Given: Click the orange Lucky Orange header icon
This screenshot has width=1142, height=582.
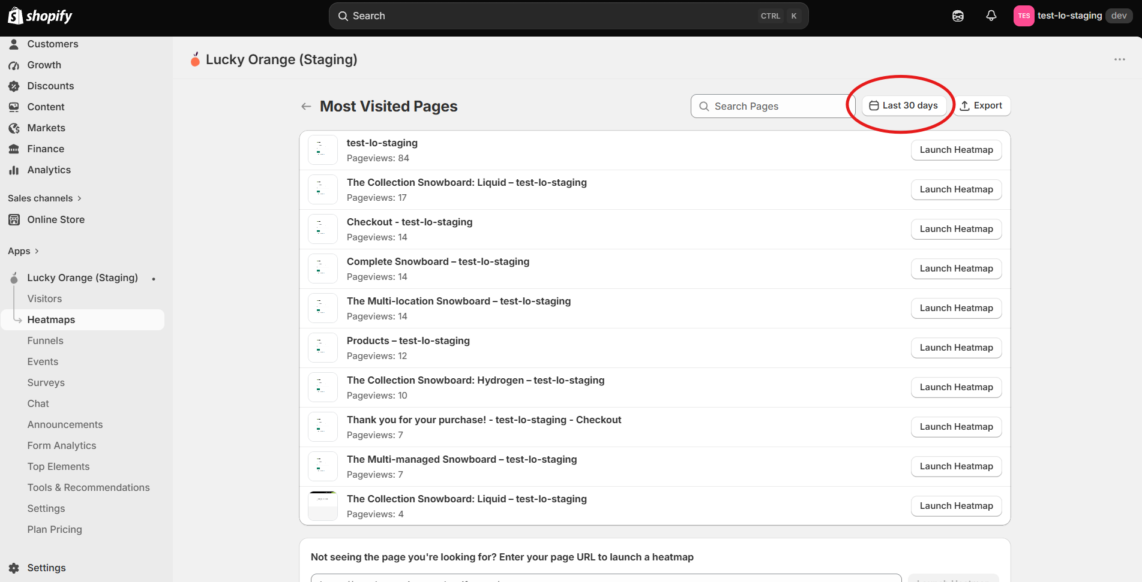Looking at the screenshot, I should 195,59.
